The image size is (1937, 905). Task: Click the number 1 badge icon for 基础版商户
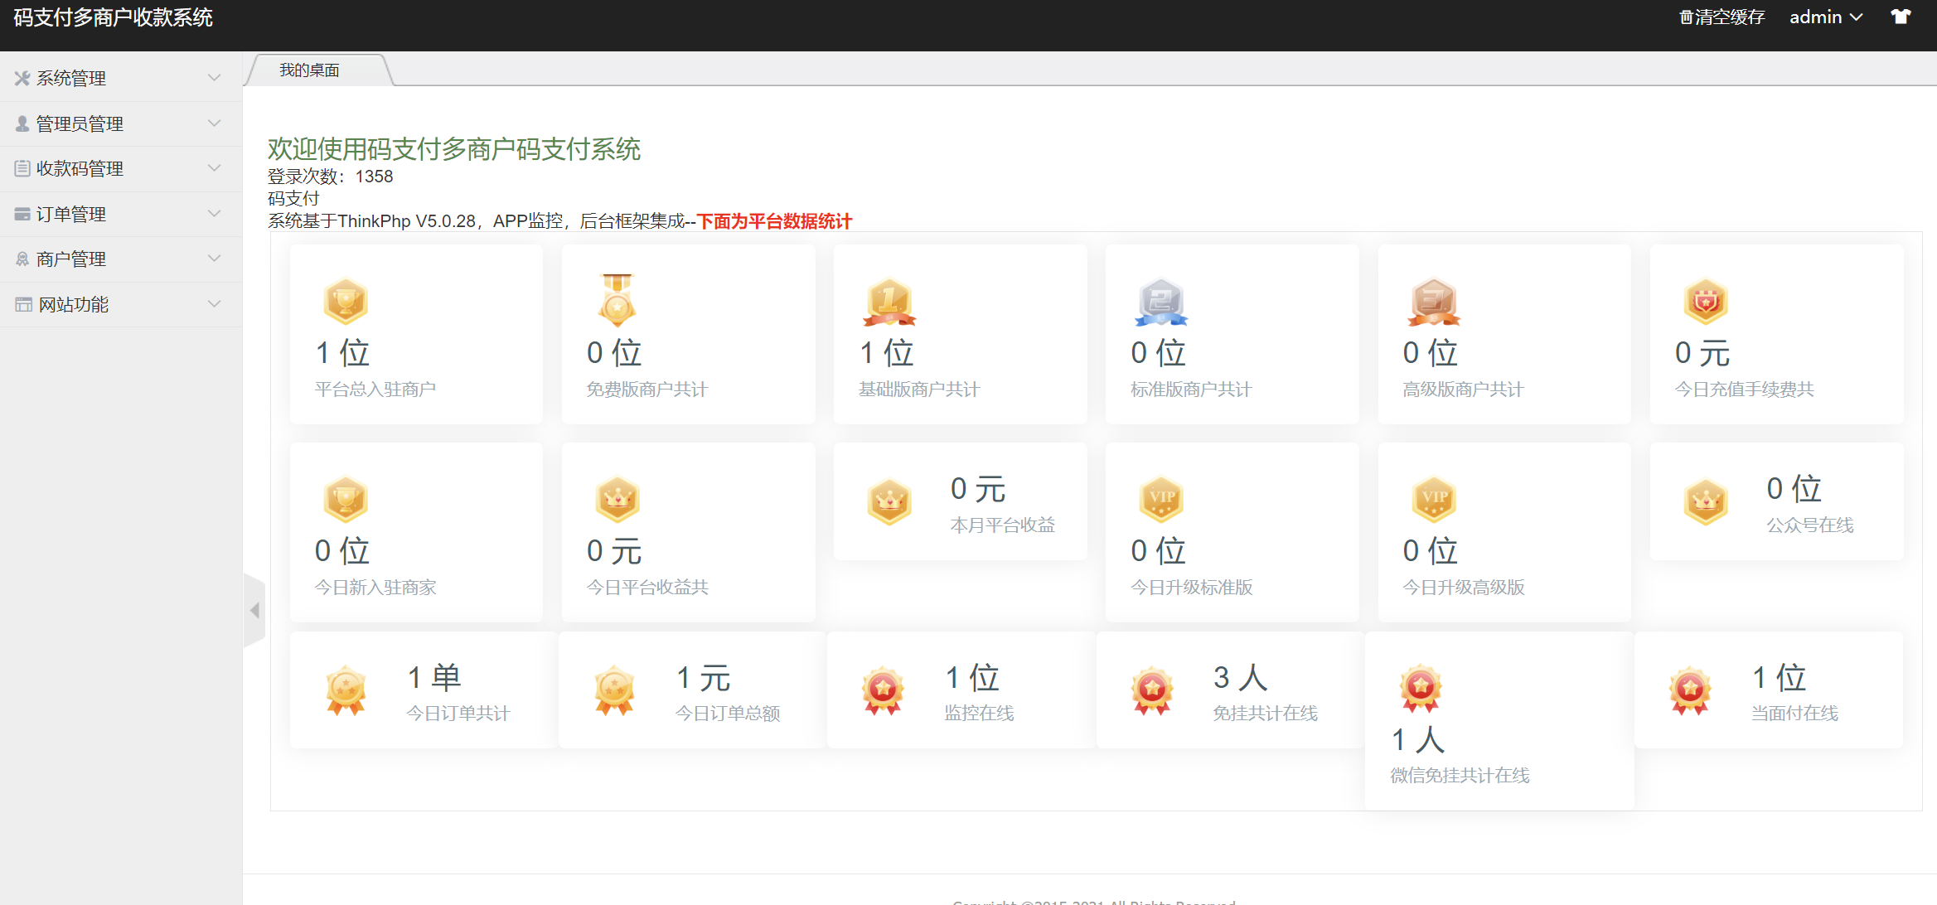(889, 301)
